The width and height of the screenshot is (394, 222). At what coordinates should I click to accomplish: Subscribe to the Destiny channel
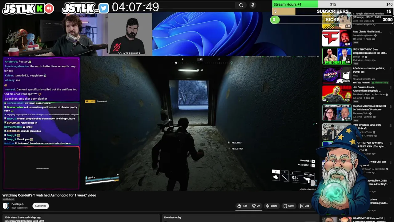[x=41, y=206]
